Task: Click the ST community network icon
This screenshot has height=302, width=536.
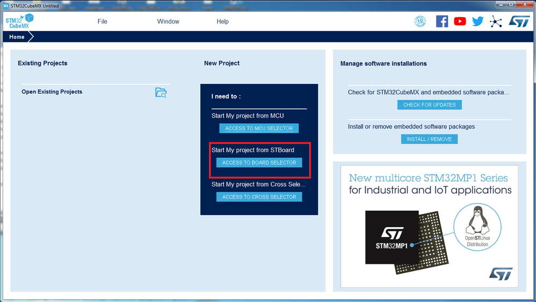Action: 496,21
